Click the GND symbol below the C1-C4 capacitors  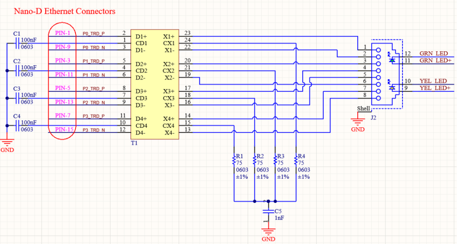(x=7, y=143)
